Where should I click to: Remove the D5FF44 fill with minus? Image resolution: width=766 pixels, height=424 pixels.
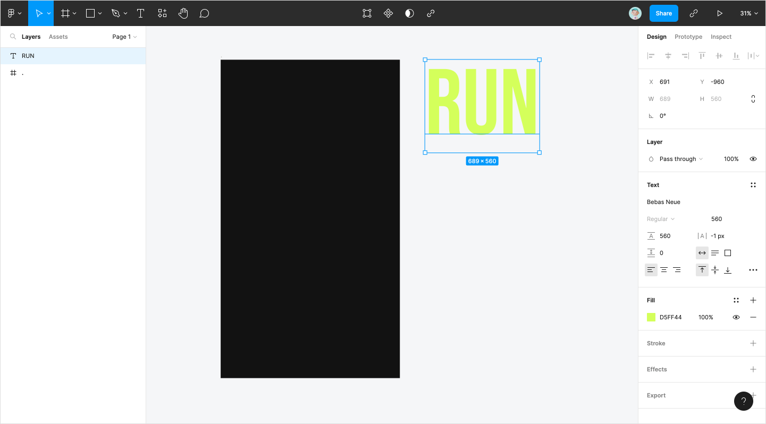coord(753,317)
